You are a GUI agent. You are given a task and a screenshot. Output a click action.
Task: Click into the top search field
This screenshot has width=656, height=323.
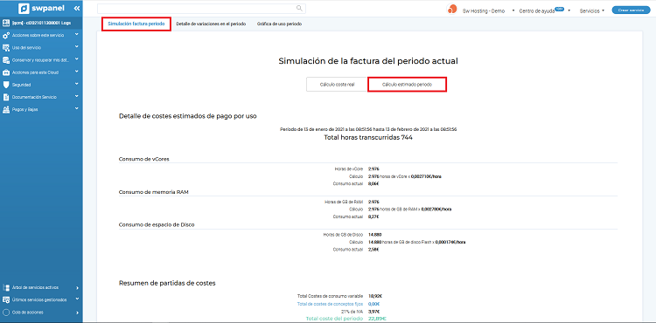point(202,9)
